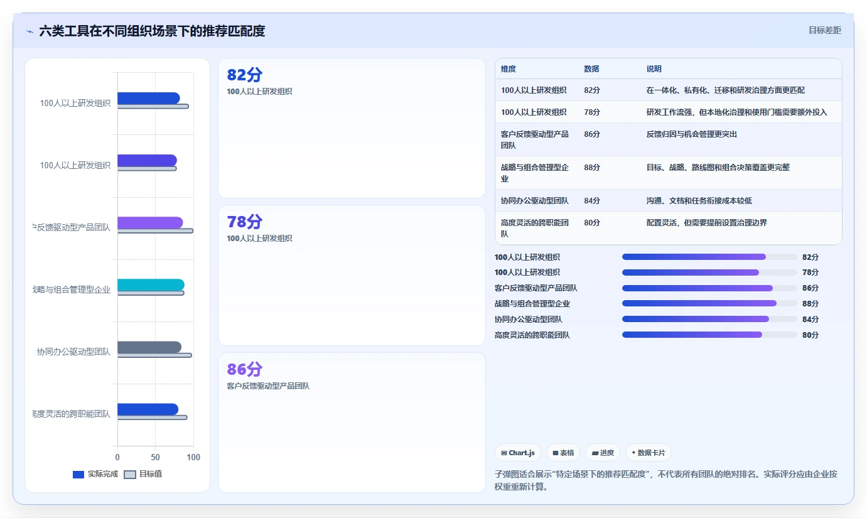Click the cyan 战略与组合管理型企业 bar in the chart

point(151,285)
